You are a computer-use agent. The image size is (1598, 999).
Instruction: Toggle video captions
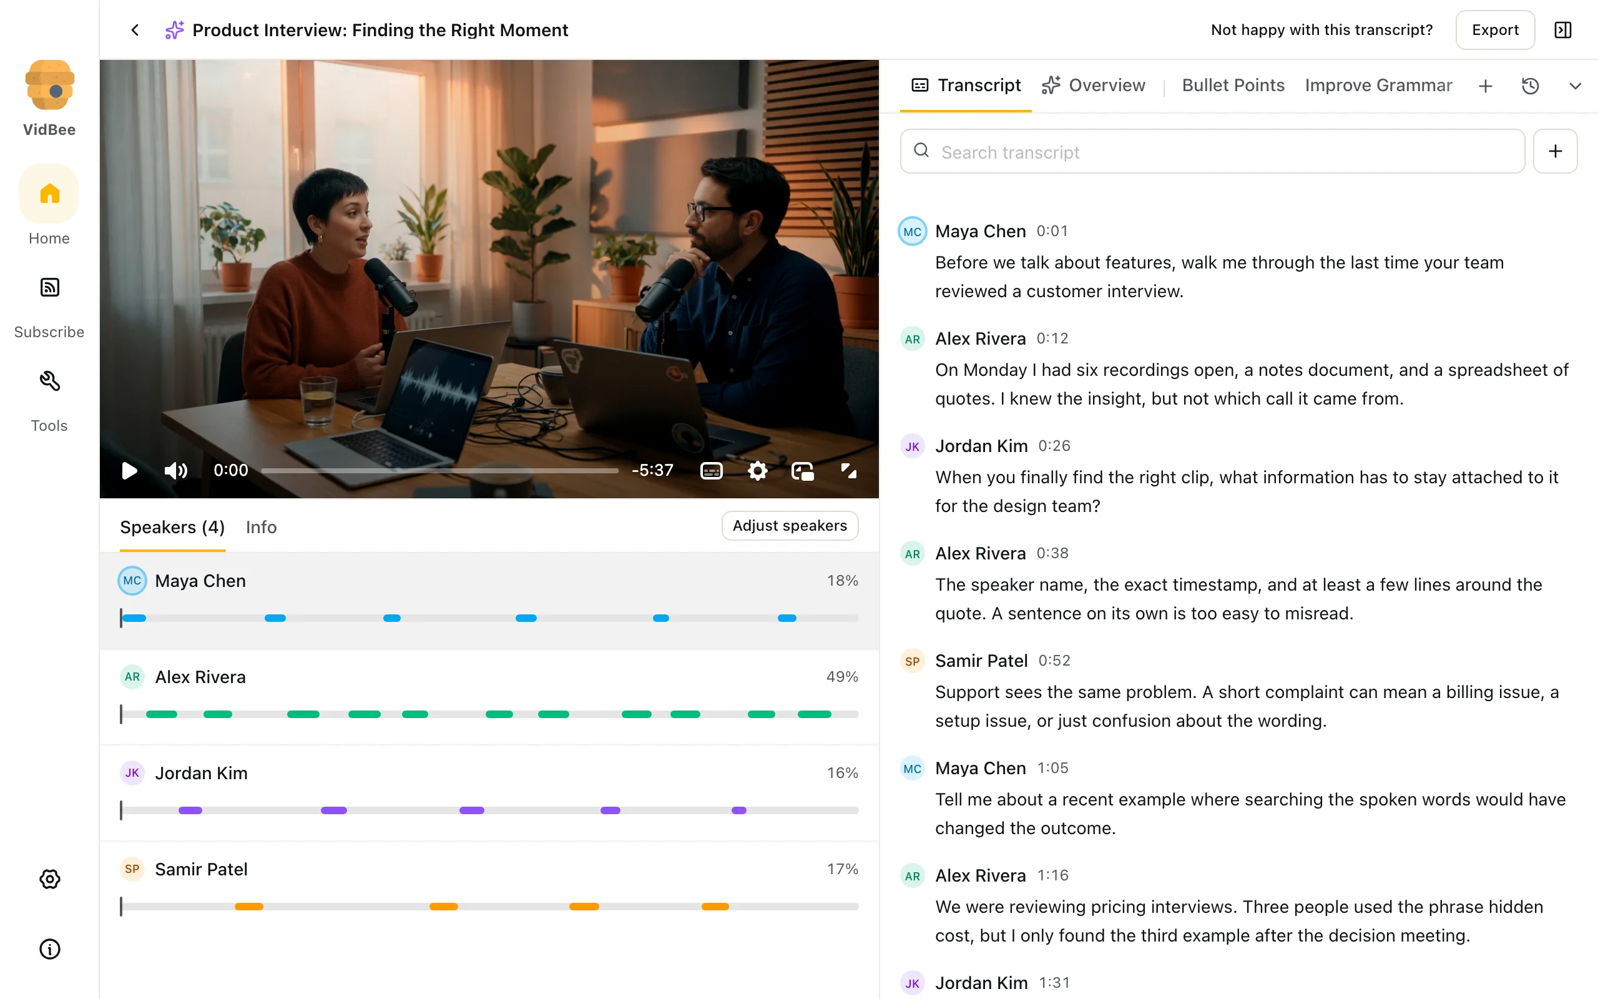click(711, 470)
